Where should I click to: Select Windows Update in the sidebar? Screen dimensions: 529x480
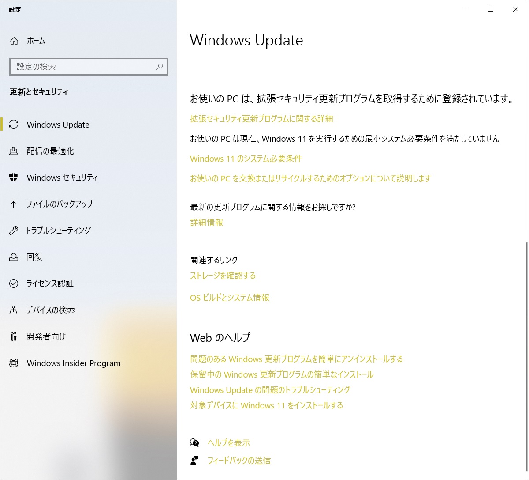click(88, 125)
